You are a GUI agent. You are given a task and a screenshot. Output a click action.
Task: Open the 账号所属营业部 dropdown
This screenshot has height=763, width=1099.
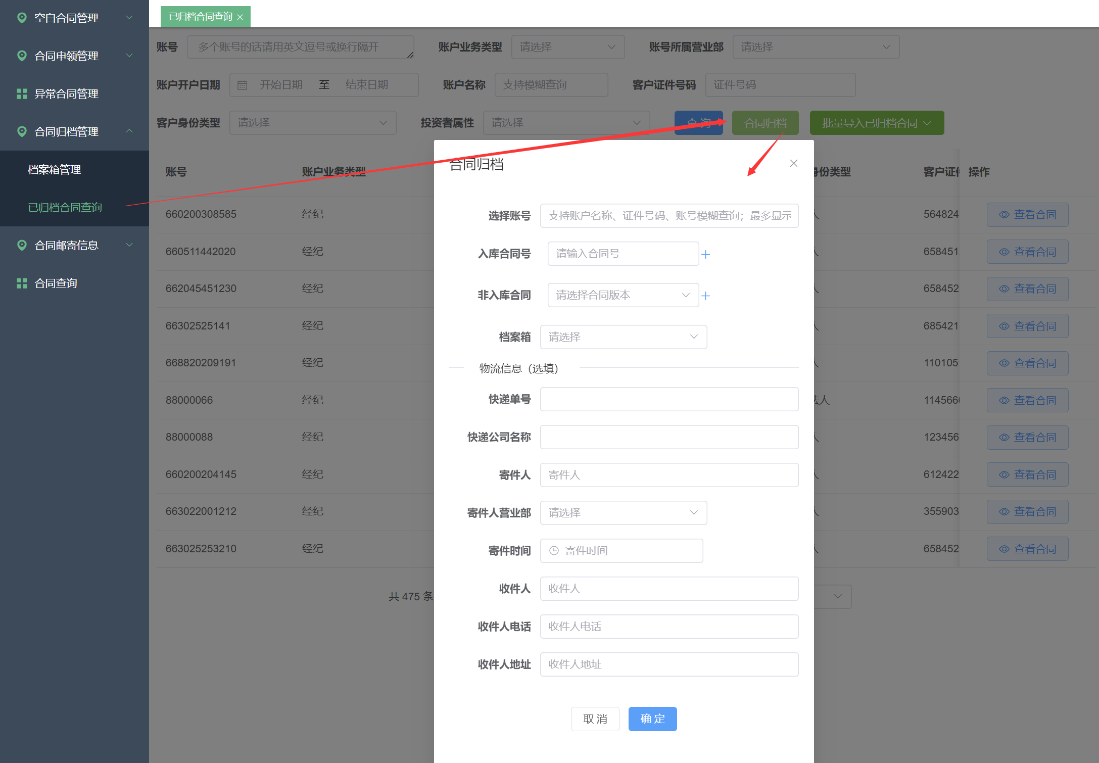(816, 47)
